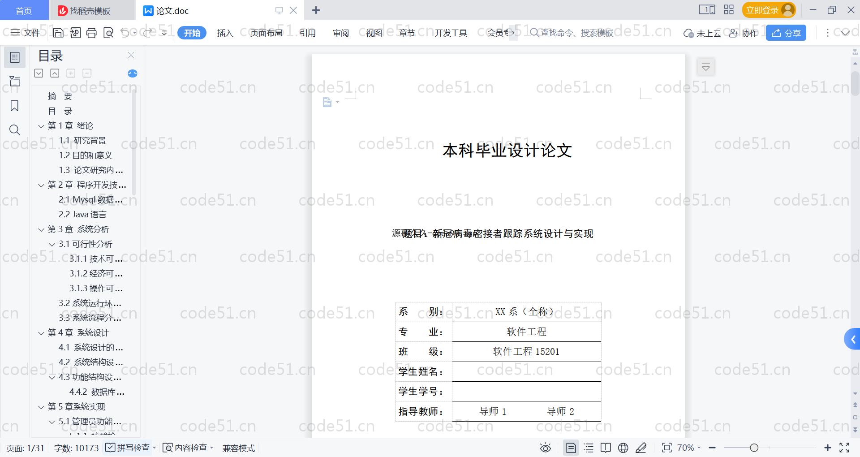This screenshot has width=860, height=457.
Task: Toggle writing mode pen icon
Action: pyautogui.click(x=641, y=448)
